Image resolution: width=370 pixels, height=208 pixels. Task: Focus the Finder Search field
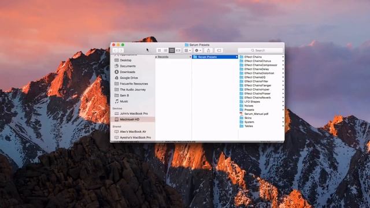point(260,50)
